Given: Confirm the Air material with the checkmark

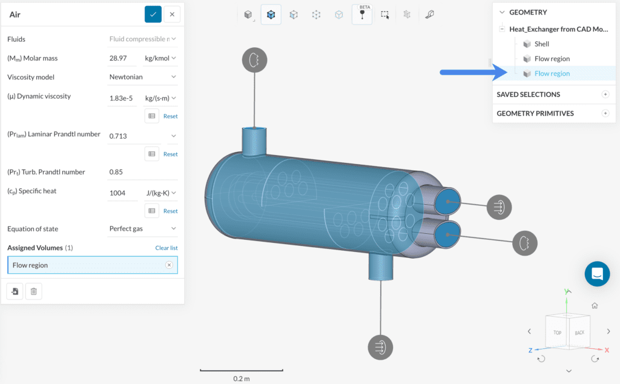Looking at the screenshot, I should 153,14.
